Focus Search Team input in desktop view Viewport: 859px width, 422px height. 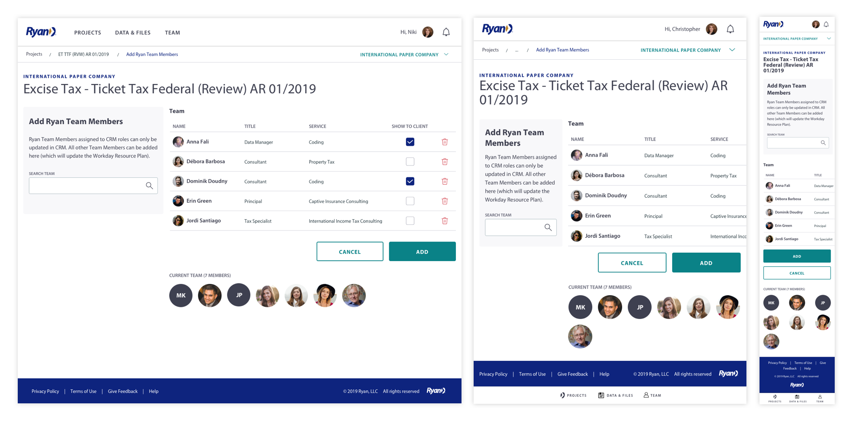coord(93,186)
